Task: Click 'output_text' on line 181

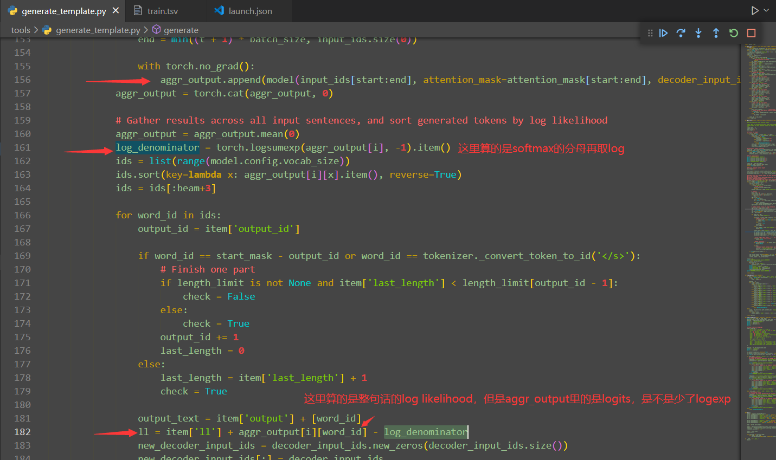Action: point(168,418)
